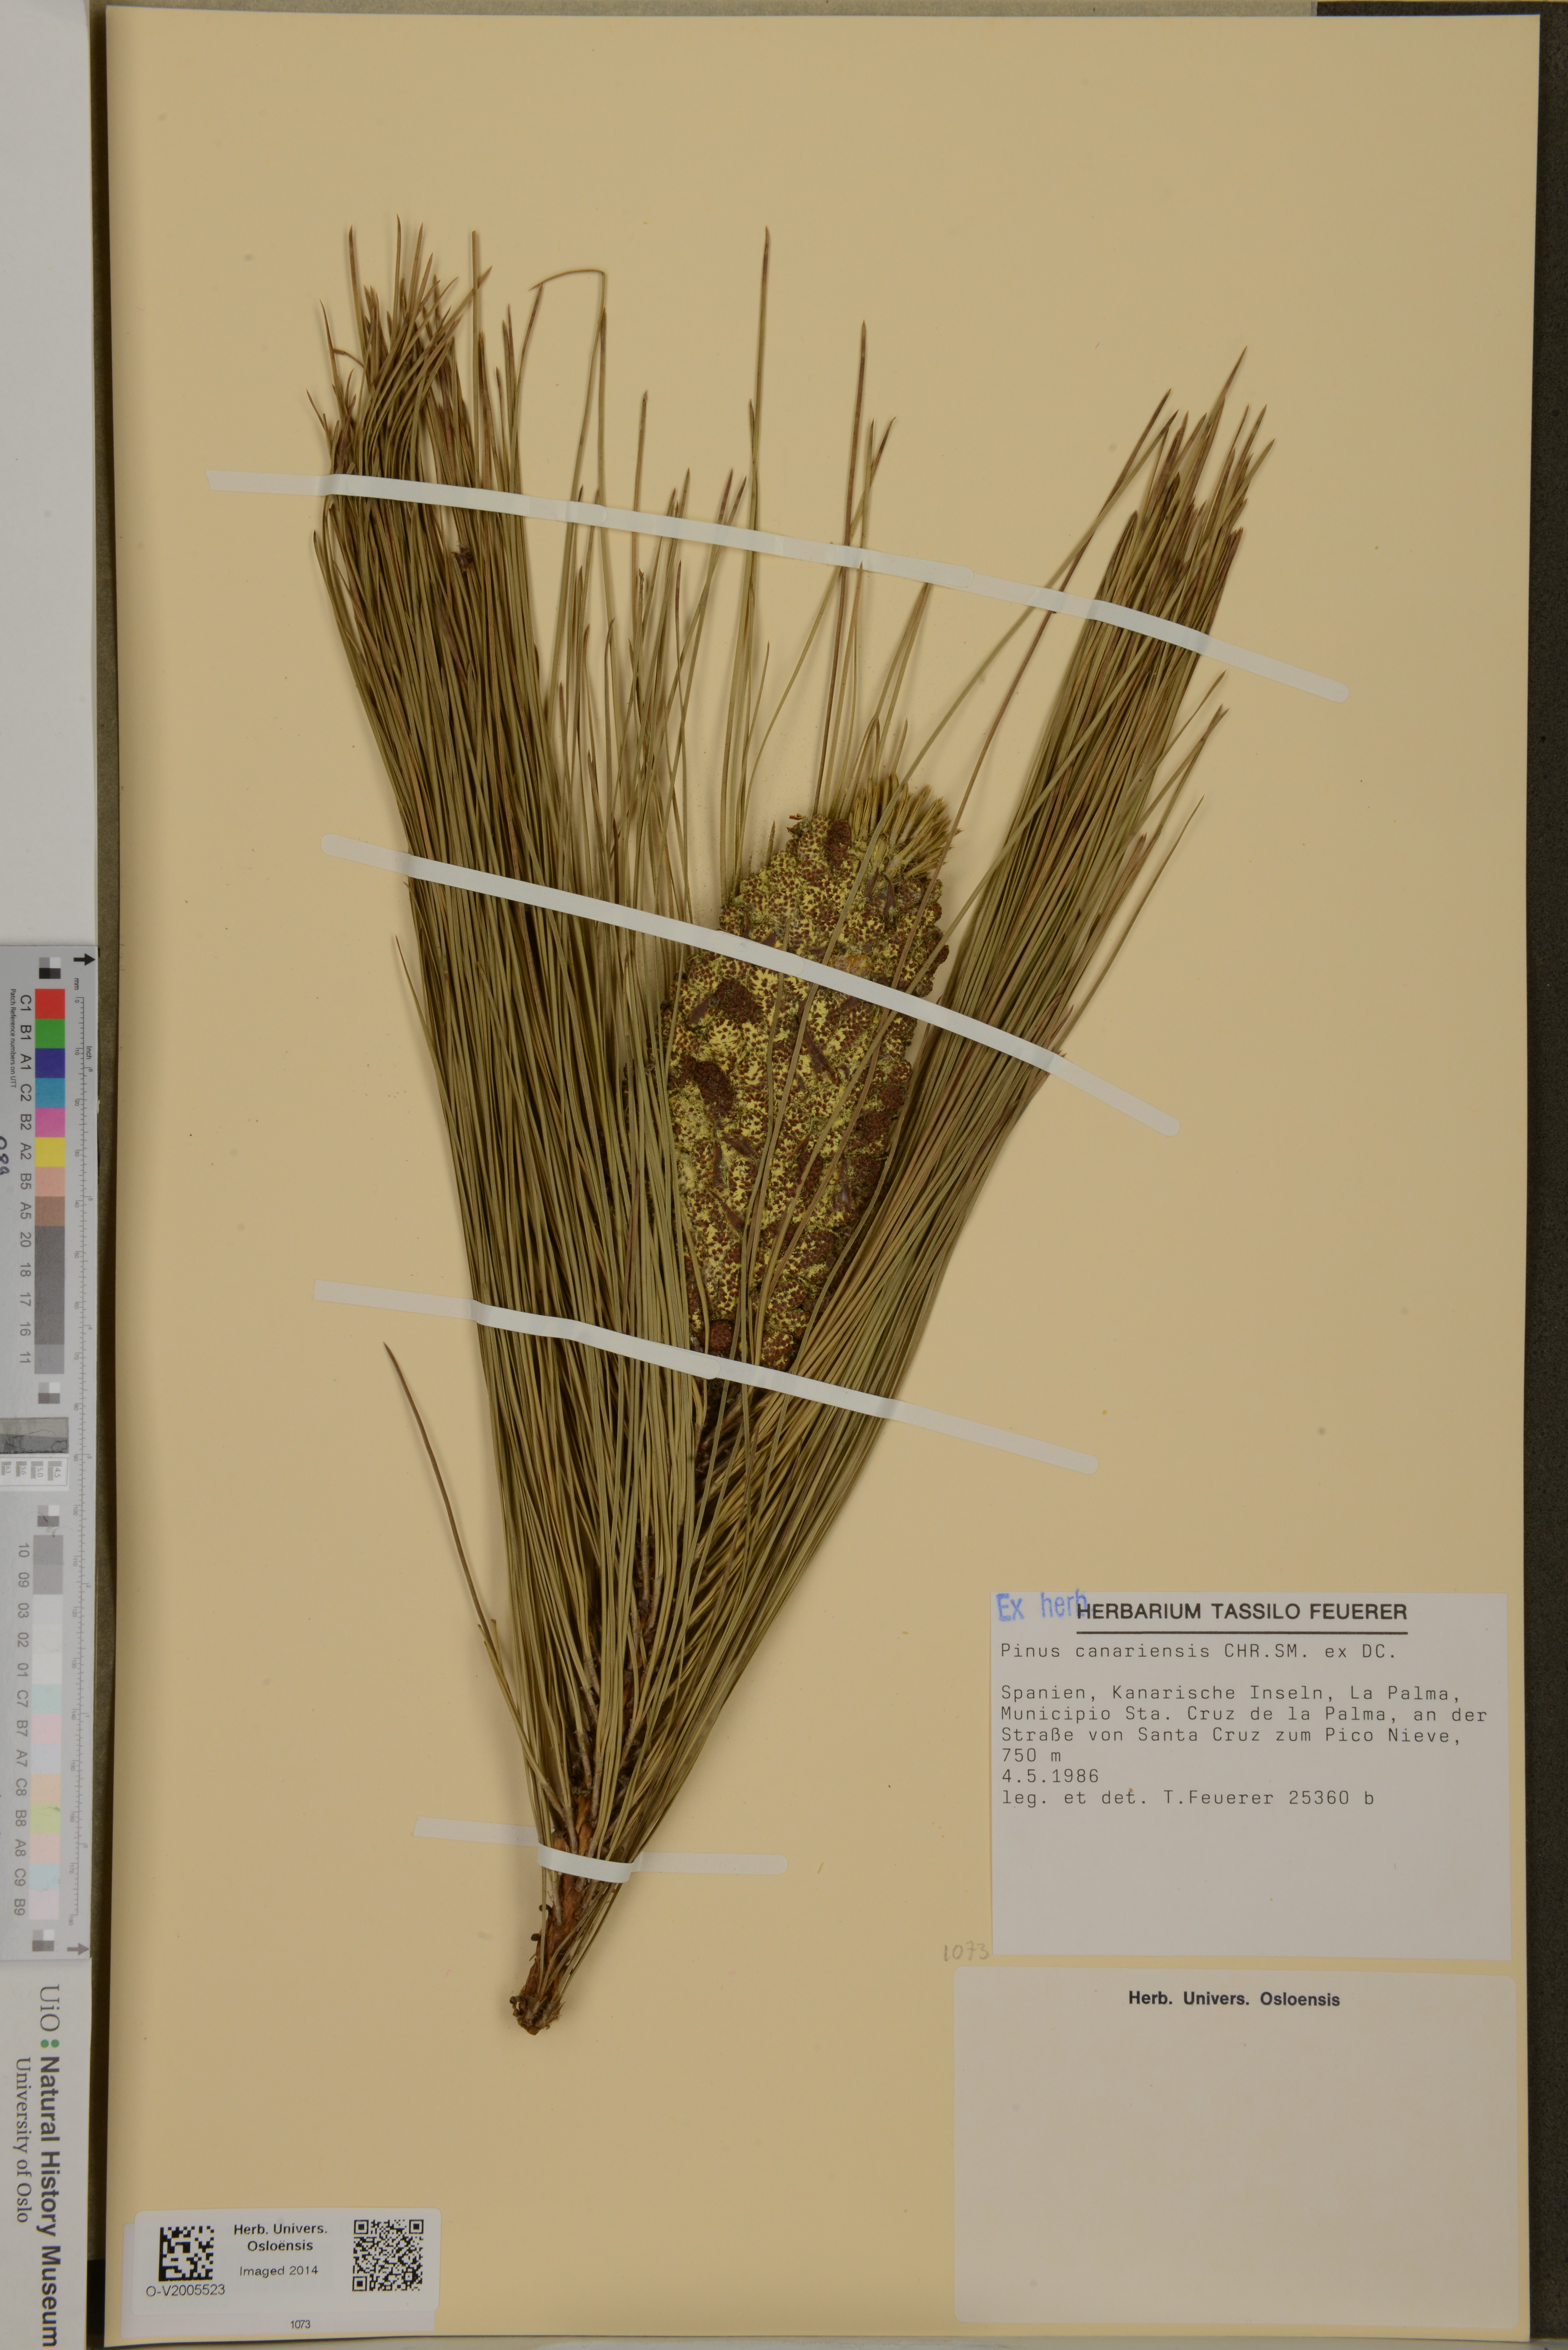The width and height of the screenshot is (1568, 2350).
Task: Click the QR code on bottom label
Action: pyautogui.click(x=388, y=2255)
